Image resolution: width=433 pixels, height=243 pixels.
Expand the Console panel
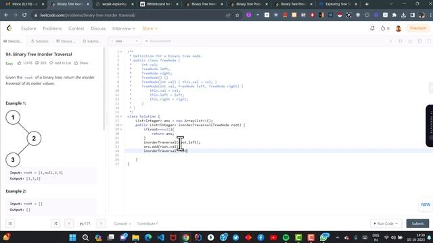122,223
